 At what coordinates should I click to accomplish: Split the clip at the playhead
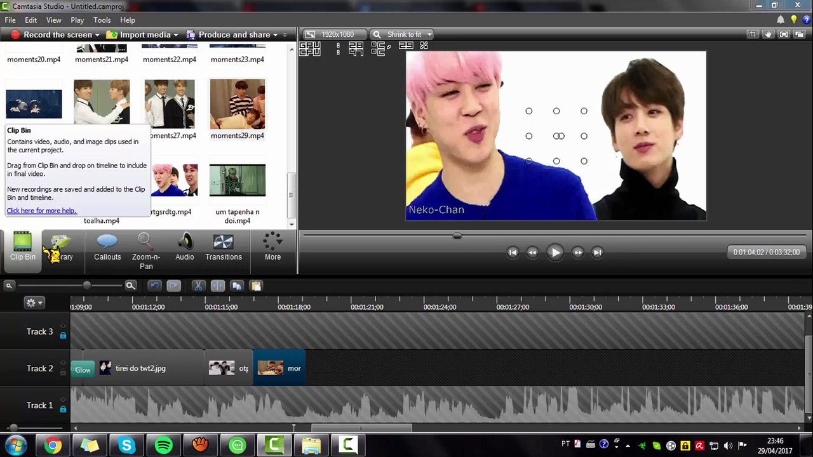coord(217,286)
